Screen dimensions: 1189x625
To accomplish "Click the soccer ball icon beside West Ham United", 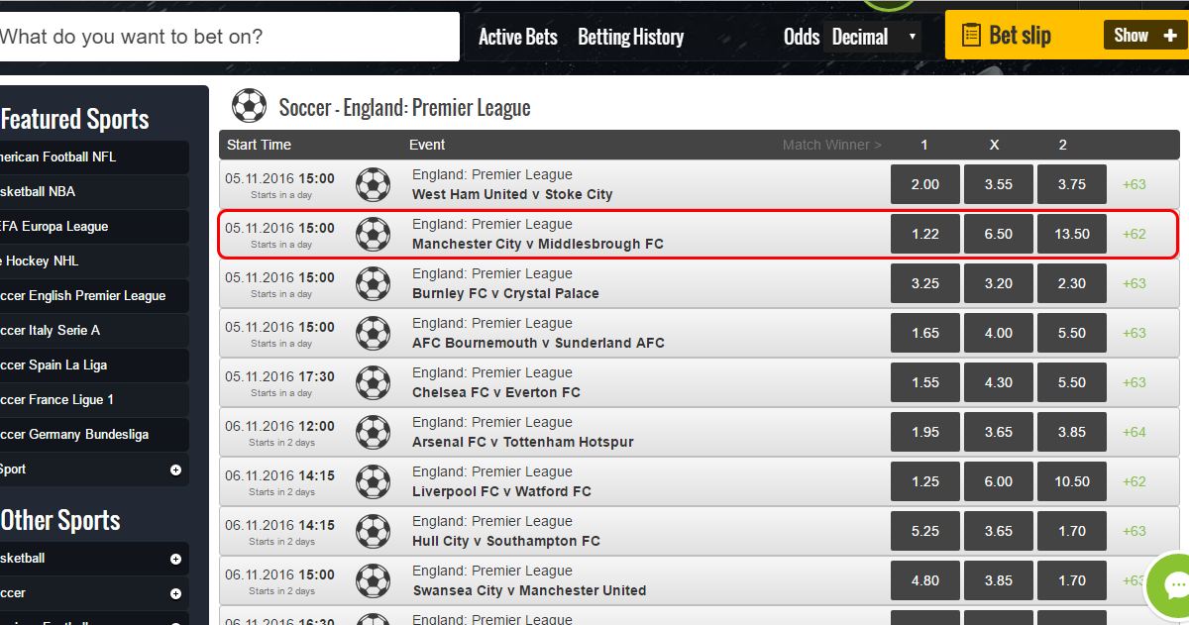I will tap(373, 184).
